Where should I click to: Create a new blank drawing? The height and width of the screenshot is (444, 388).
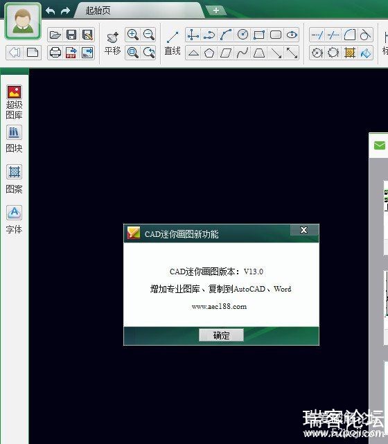click(x=33, y=53)
